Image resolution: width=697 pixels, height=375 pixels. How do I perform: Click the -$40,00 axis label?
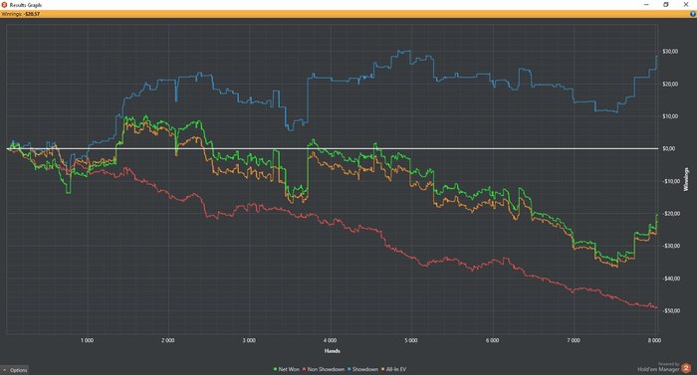point(671,279)
